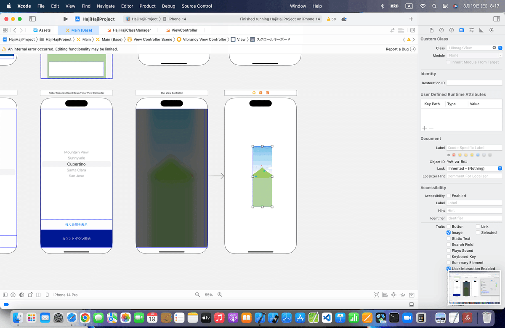
Task: Choose the iPhone 14 run destination
Action: [x=174, y=19]
